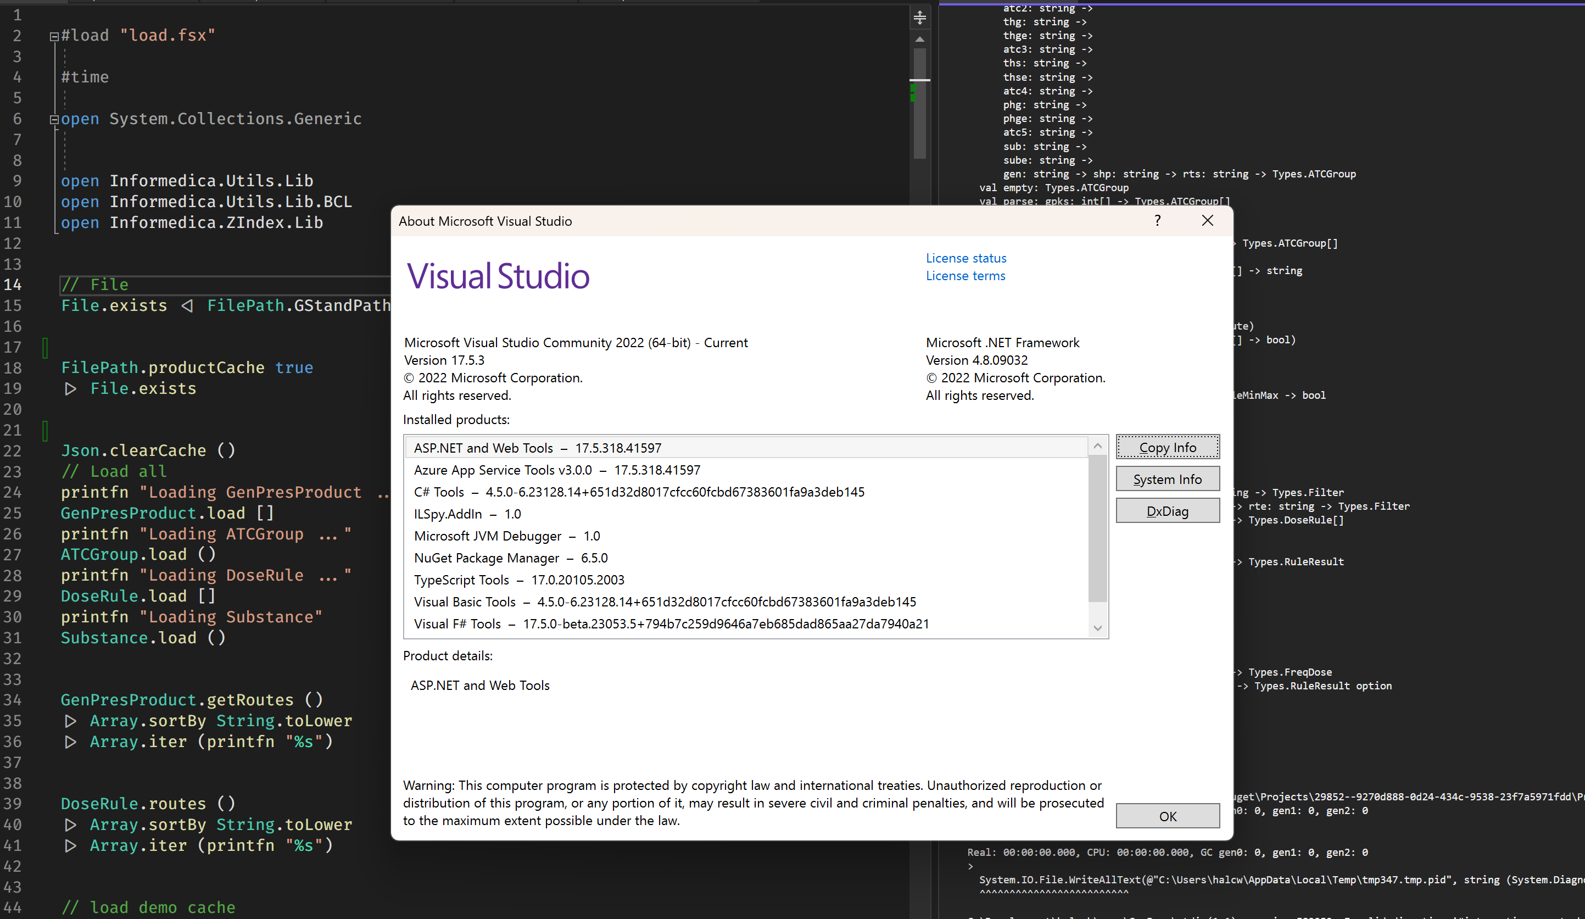This screenshot has width=1585, height=919.
Task: Click the scrollbar up arrow icon
Action: [x=919, y=39]
